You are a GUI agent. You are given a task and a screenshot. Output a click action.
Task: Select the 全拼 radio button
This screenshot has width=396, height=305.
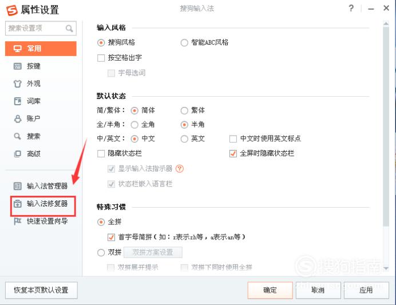101,222
